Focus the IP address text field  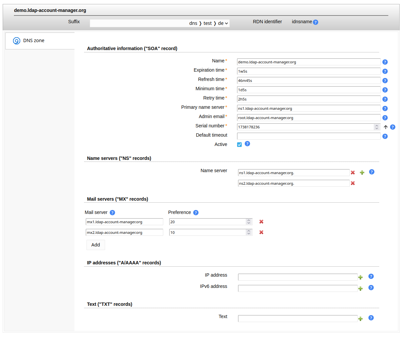pos(298,277)
